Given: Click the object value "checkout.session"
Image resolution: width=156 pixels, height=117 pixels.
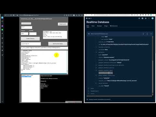Looking at the screenshot, I should [x=109, y=58].
